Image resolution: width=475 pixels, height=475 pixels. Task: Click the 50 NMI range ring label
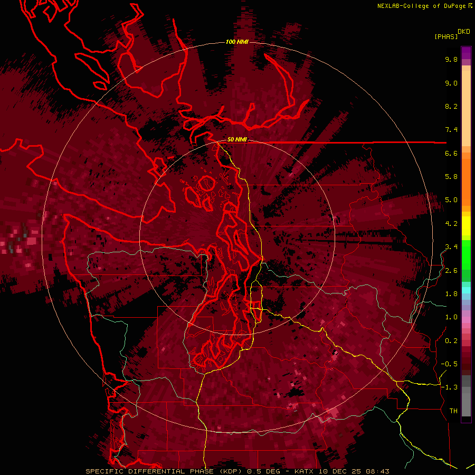coord(237,139)
